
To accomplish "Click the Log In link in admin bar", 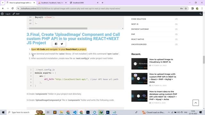I will click(8, 14).
